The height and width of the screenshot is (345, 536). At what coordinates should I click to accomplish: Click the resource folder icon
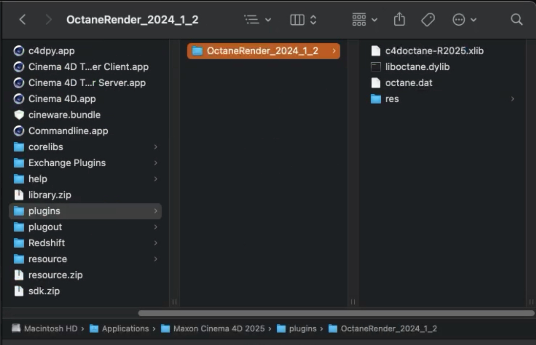tap(19, 259)
